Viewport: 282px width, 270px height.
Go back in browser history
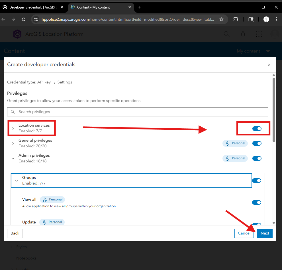[3, 19]
